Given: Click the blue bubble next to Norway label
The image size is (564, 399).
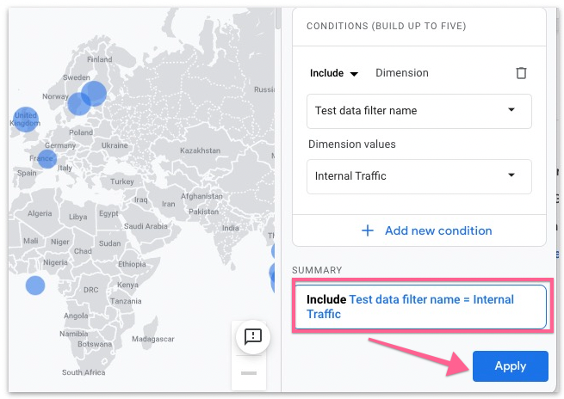Looking at the screenshot, I should [x=79, y=103].
